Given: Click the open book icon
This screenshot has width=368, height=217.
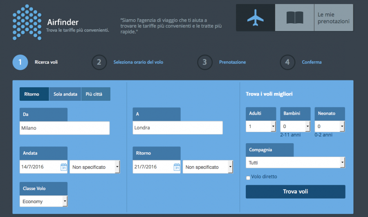Looking at the screenshot, I should [x=295, y=18].
